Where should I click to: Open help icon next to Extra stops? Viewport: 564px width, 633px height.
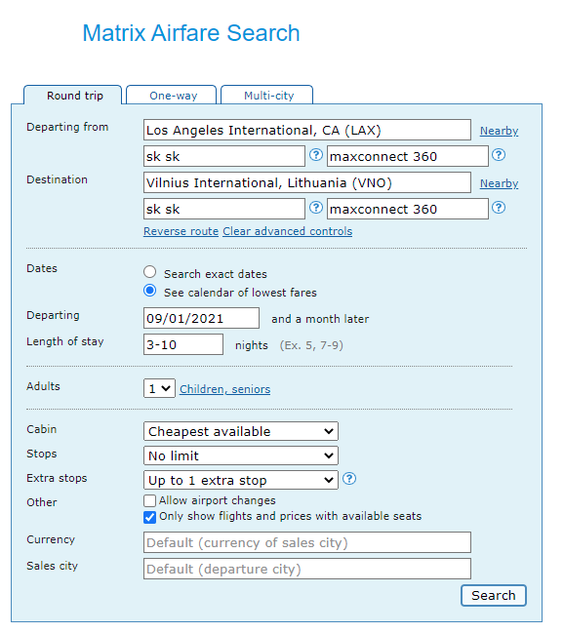(x=349, y=479)
